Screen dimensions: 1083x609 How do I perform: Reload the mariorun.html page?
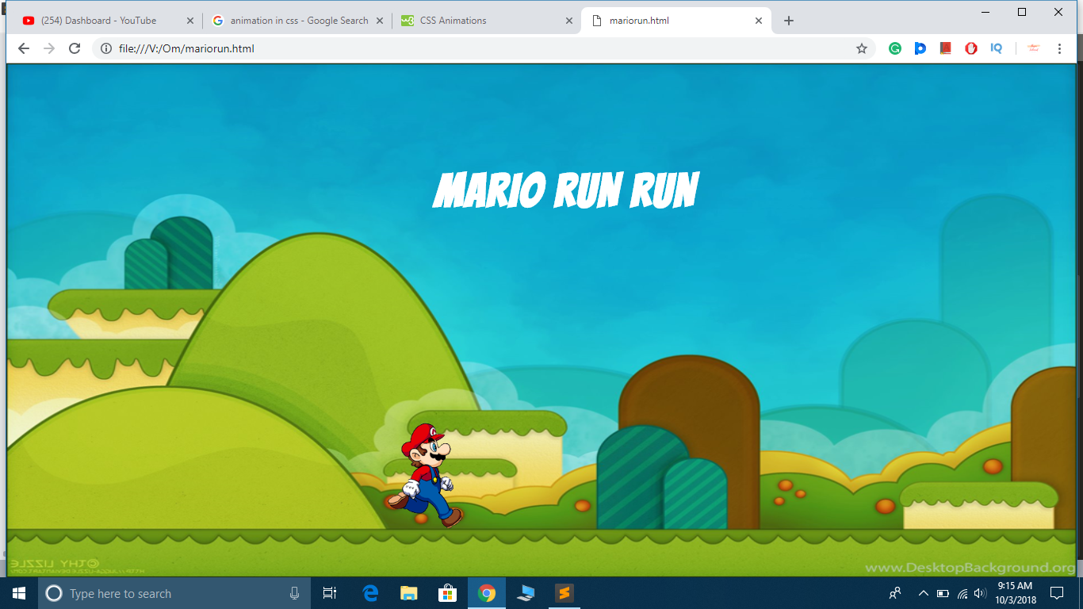coord(75,48)
